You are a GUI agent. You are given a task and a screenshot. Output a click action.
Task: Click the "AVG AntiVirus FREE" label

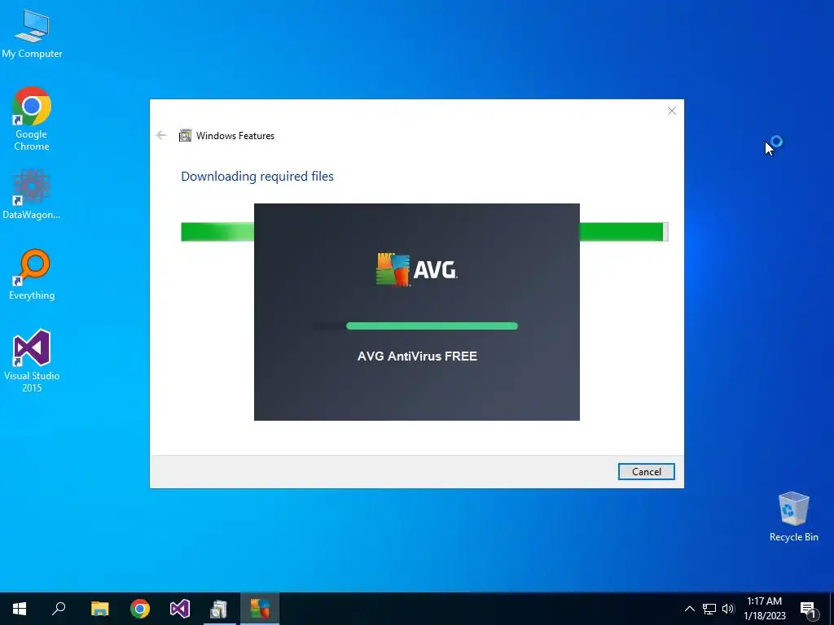[x=417, y=356]
